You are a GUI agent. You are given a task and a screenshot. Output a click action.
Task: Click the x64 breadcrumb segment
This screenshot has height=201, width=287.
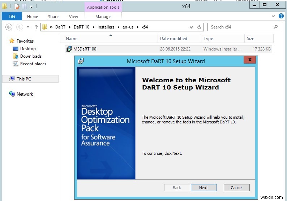[x=145, y=27]
